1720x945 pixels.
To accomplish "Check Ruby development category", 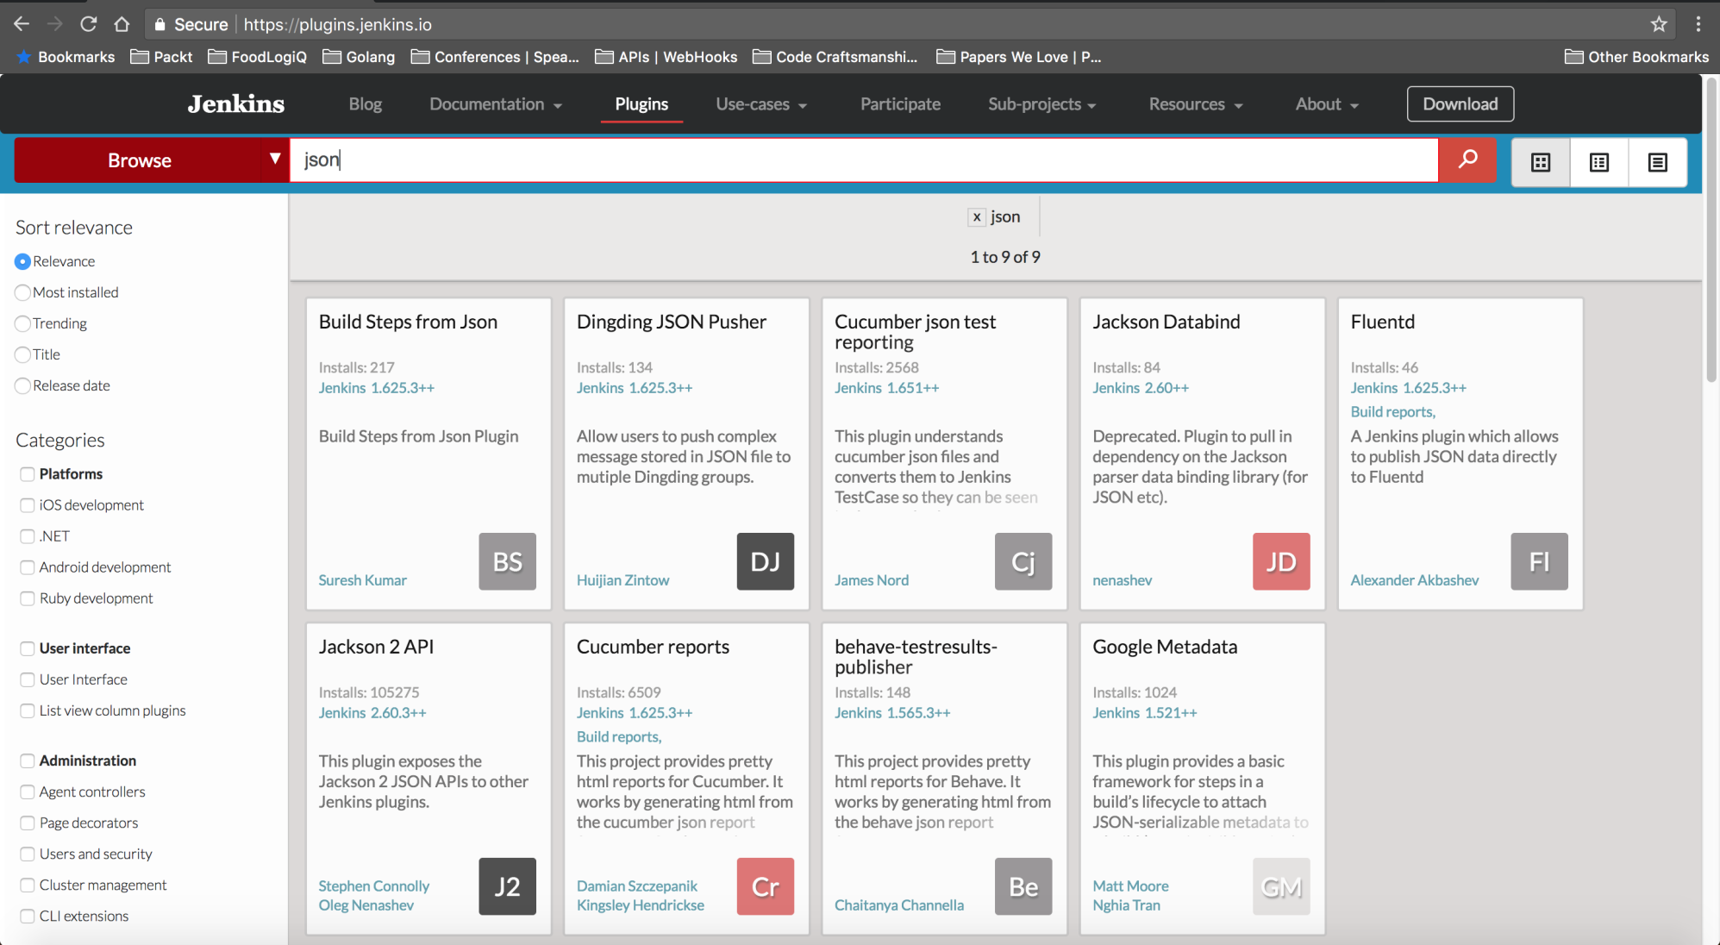I will click(28, 598).
